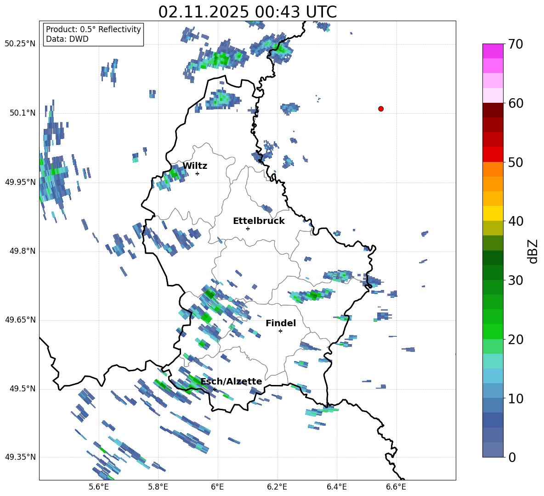544x496 pixels.
Task: Click the red dot station marker
Action: [x=380, y=109]
